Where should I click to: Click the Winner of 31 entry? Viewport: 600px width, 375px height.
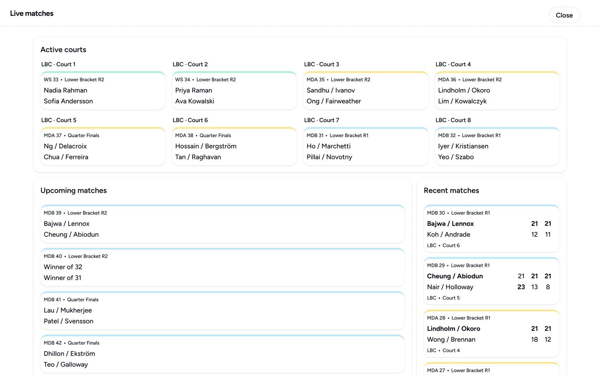click(63, 278)
